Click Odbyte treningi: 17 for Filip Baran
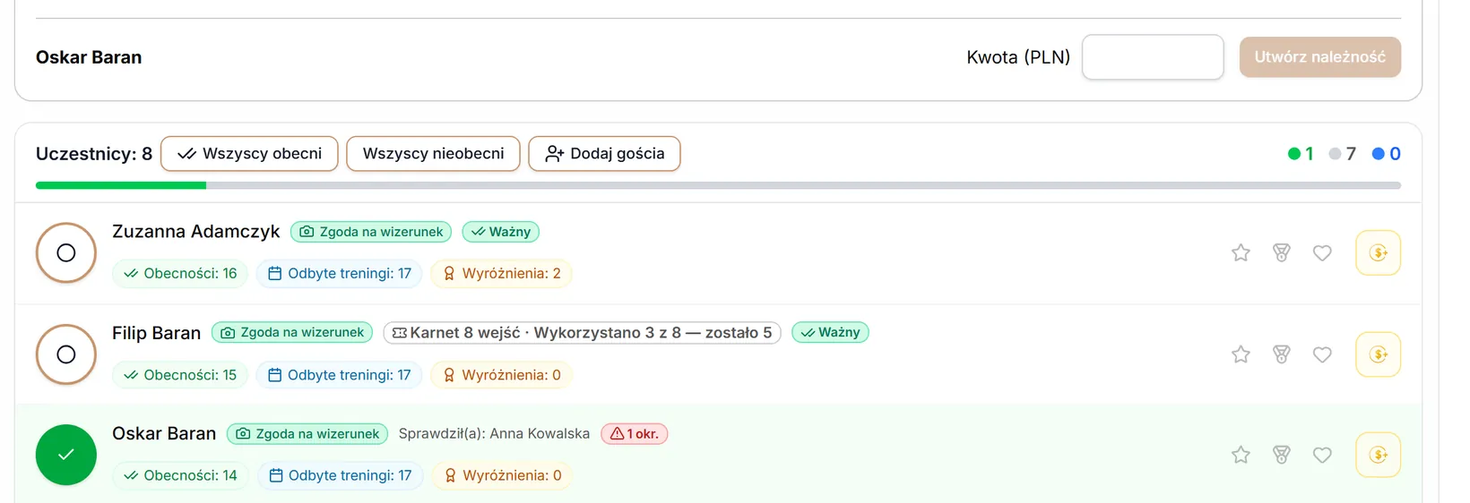 point(340,375)
